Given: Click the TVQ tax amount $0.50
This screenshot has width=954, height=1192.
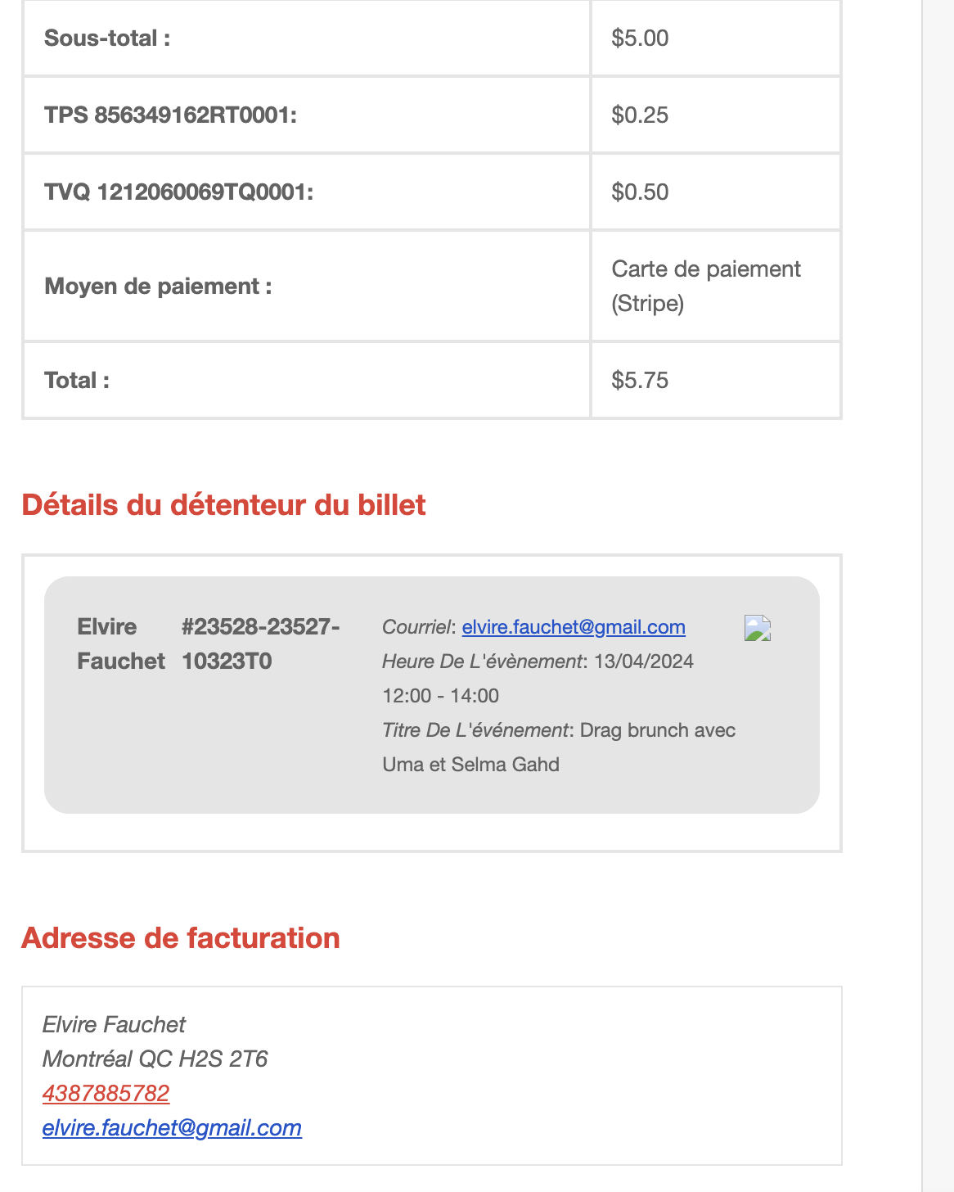Looking at the screenshot, I should (640, 192).
